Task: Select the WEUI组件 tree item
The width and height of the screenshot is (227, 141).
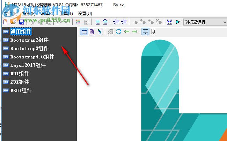Action: tap(21, 91)
